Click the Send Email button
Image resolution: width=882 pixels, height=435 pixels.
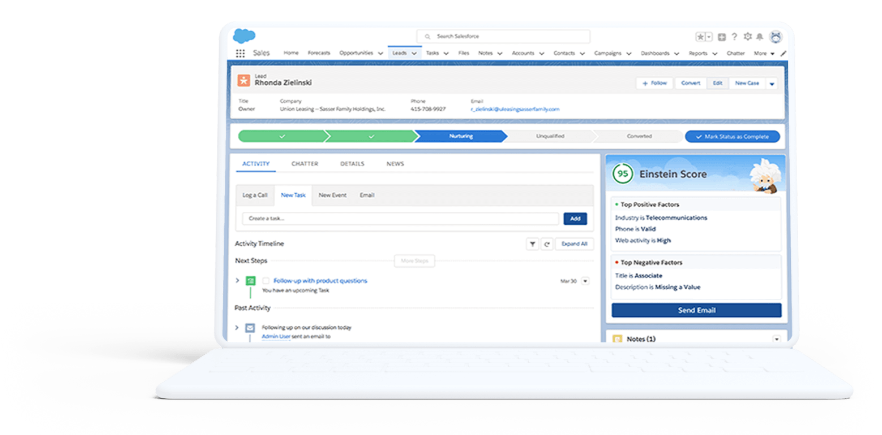tap(696, 310)
